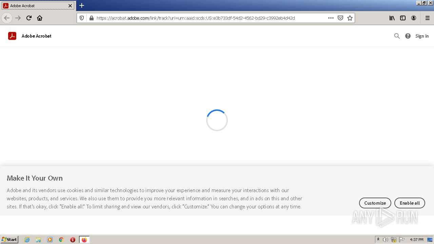Open a new tab with the plus button

82,5
